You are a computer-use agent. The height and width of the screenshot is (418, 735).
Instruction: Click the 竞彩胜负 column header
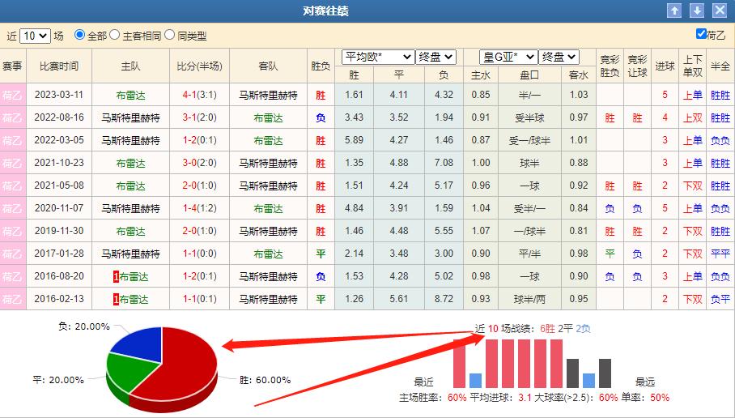pyautogui.click(x=610, y=66)
